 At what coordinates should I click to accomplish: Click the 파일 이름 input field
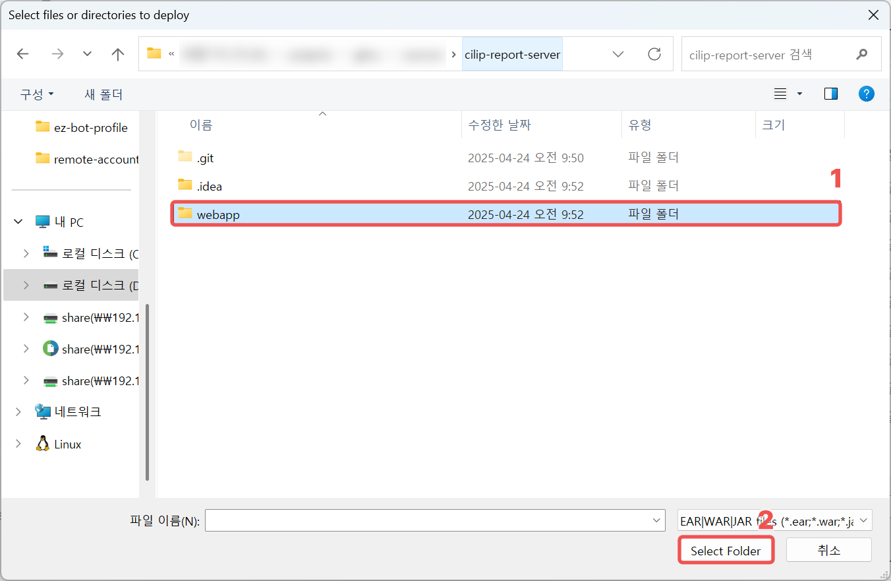436,520
